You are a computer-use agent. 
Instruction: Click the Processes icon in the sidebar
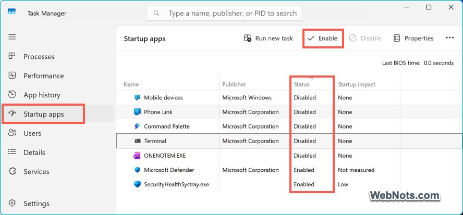[x=12, y=56]
